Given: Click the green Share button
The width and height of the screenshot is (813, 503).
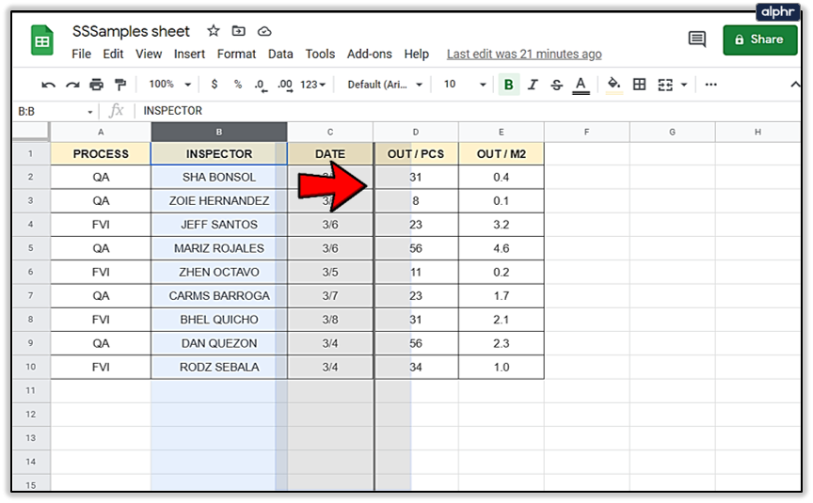Looking at the screenshot, I should 759,39.
